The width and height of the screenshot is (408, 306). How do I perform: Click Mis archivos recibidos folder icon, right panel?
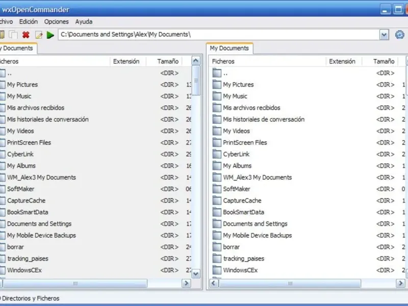(217, 108)
